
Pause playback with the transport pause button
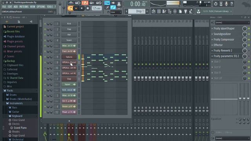(76, 8)
